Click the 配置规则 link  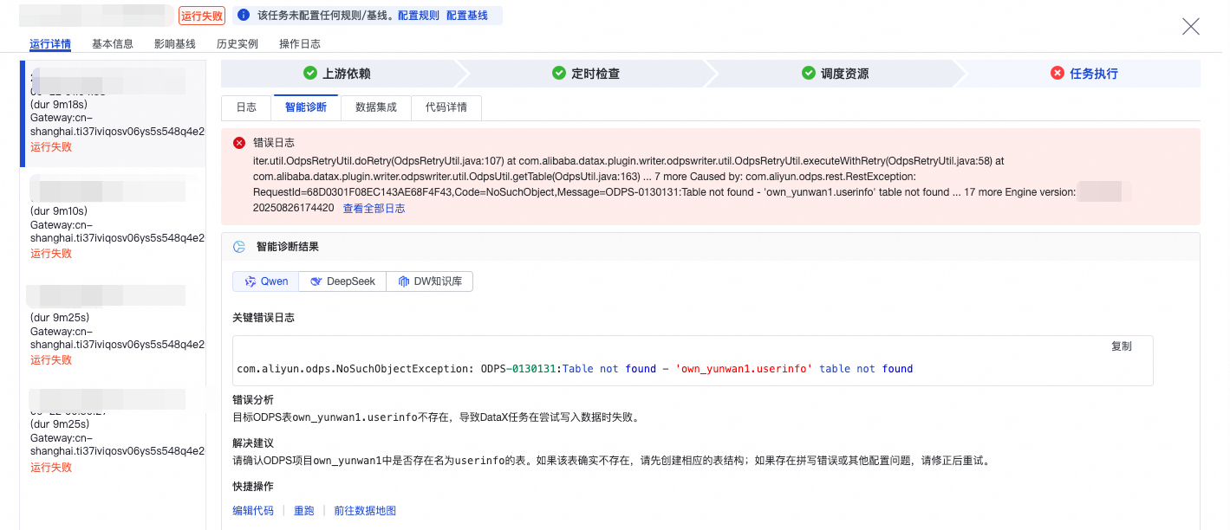point(419,16)
